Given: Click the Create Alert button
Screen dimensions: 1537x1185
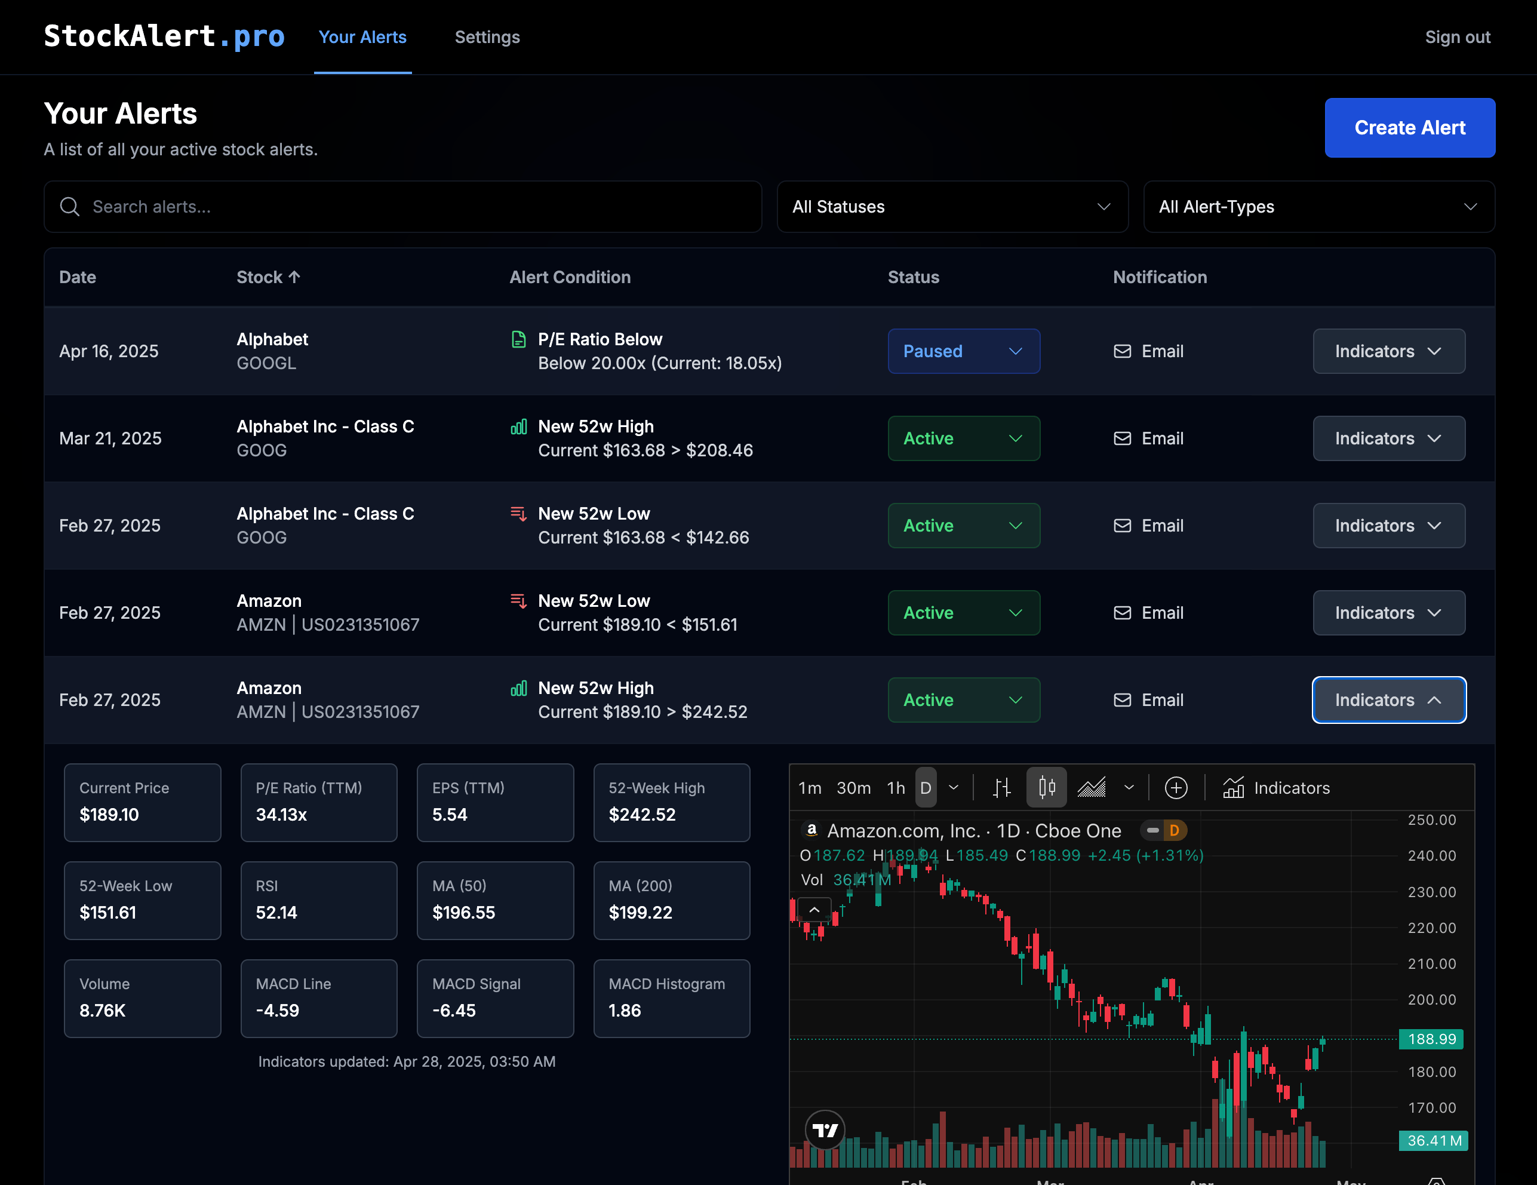Looking at the screenshot, I should pos(1410,127).
